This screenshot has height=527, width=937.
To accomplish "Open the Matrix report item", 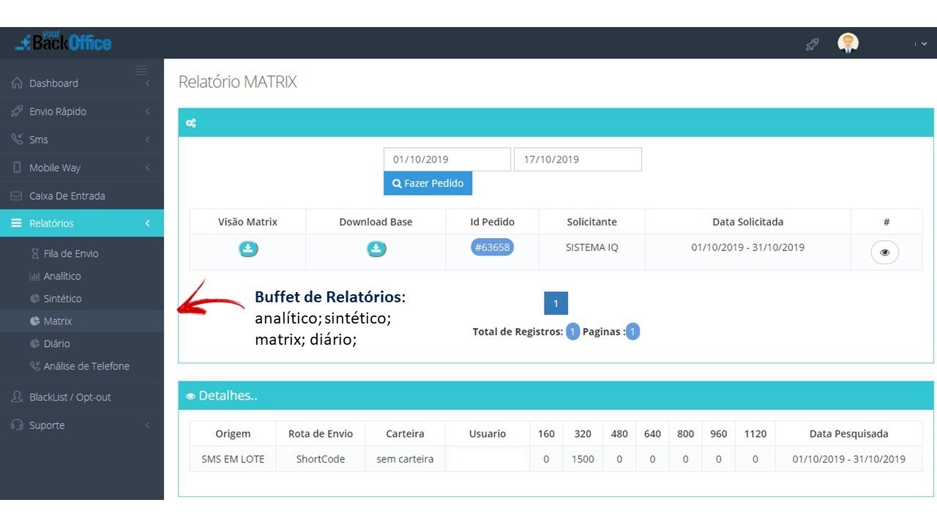I will (x=82, y=321).
